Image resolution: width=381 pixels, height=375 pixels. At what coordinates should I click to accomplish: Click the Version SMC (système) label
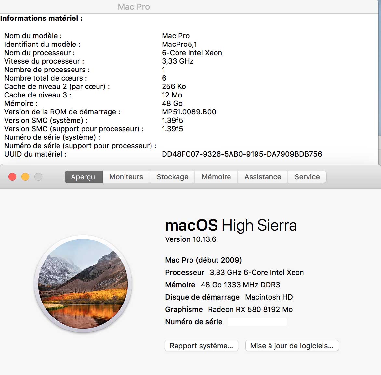(46, 120)
